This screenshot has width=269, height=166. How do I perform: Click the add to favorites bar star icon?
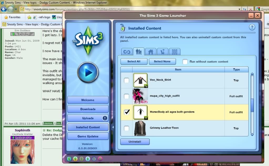coord(29,17)
